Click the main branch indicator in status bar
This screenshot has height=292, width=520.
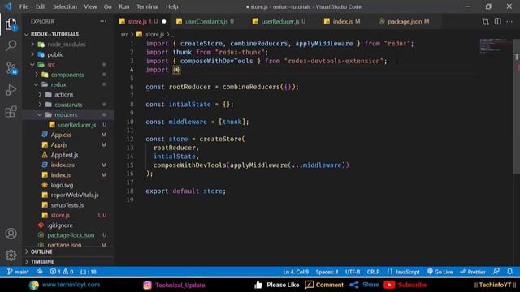(18, 272)
